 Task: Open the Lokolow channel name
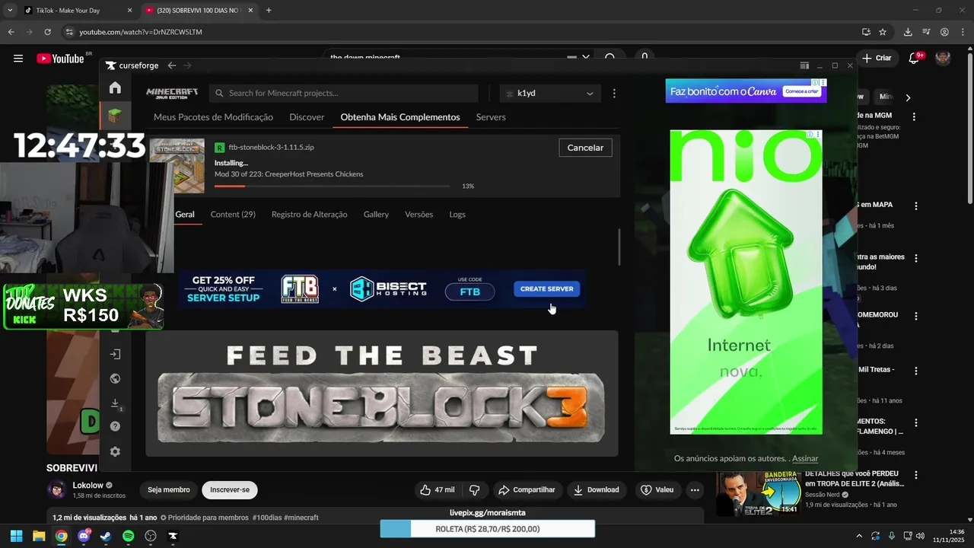[x=88, y=485]
